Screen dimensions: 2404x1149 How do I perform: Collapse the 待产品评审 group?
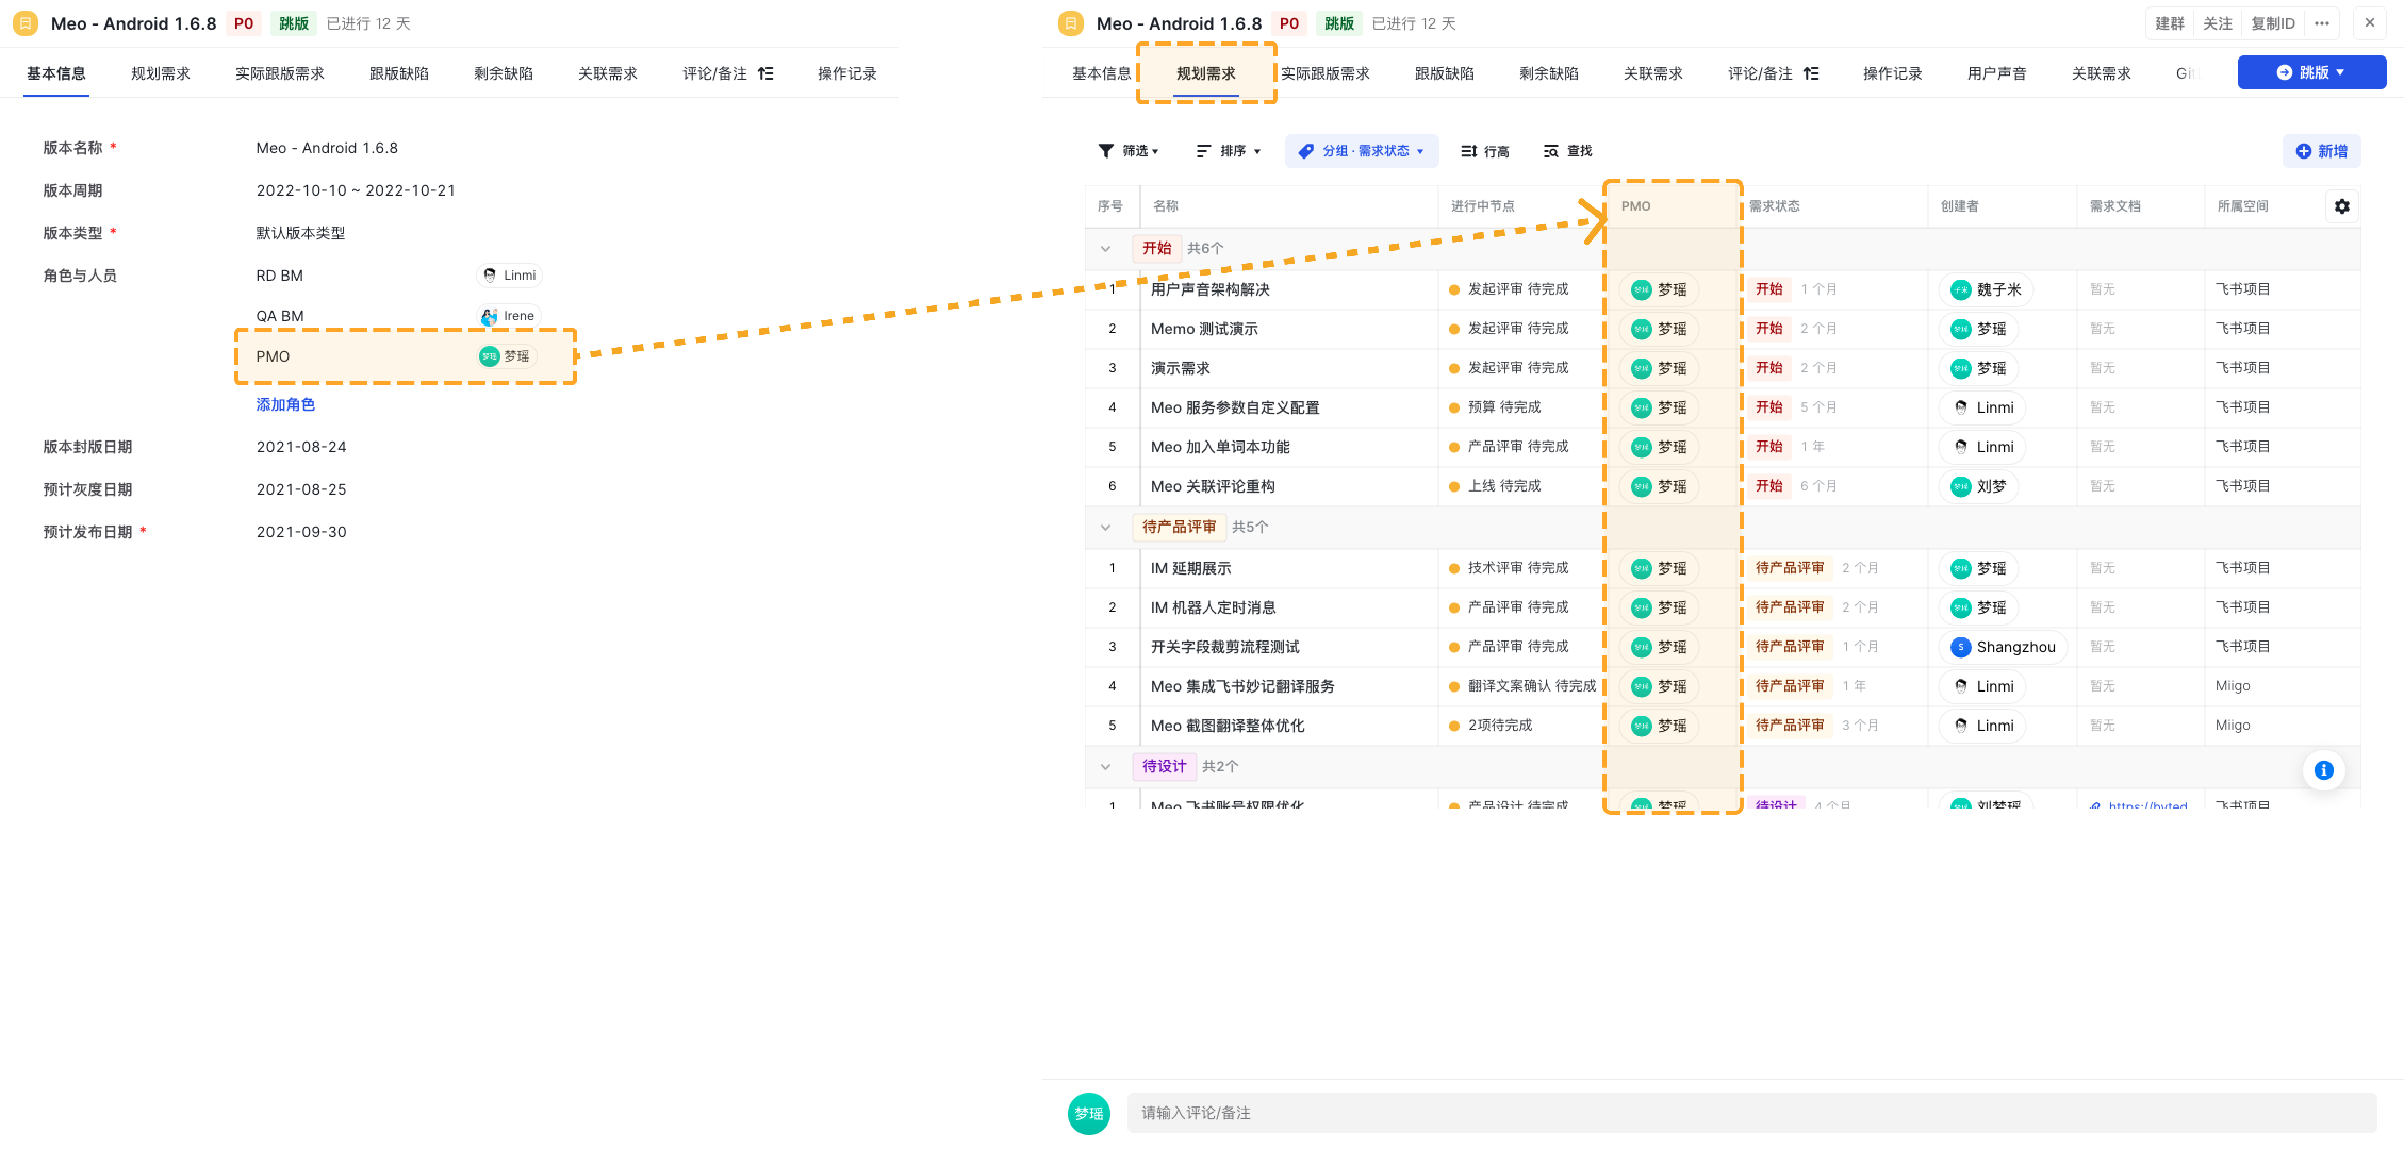point(1105,528)
